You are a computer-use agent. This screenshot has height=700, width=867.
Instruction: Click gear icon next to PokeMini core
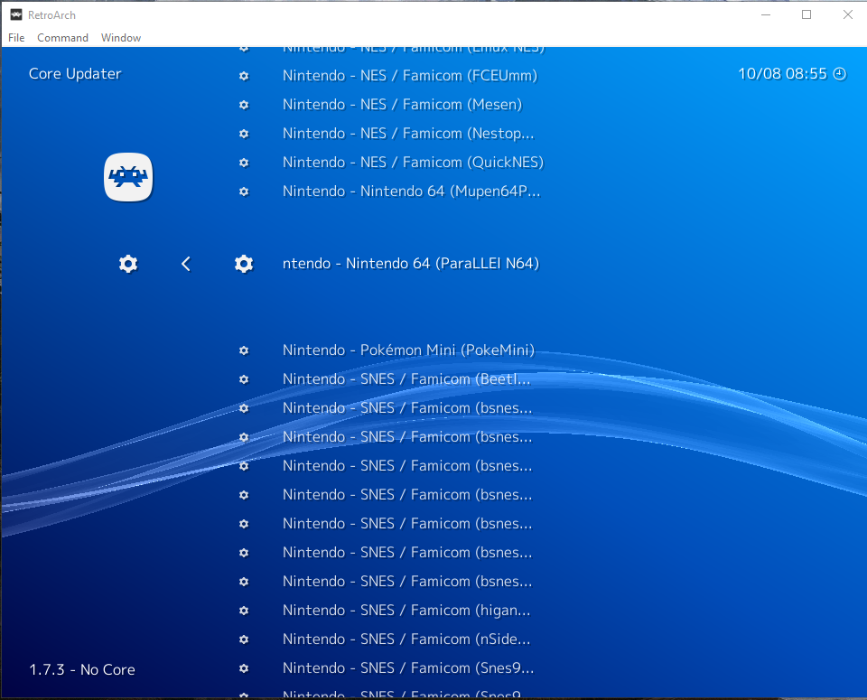tap(244, 350)
